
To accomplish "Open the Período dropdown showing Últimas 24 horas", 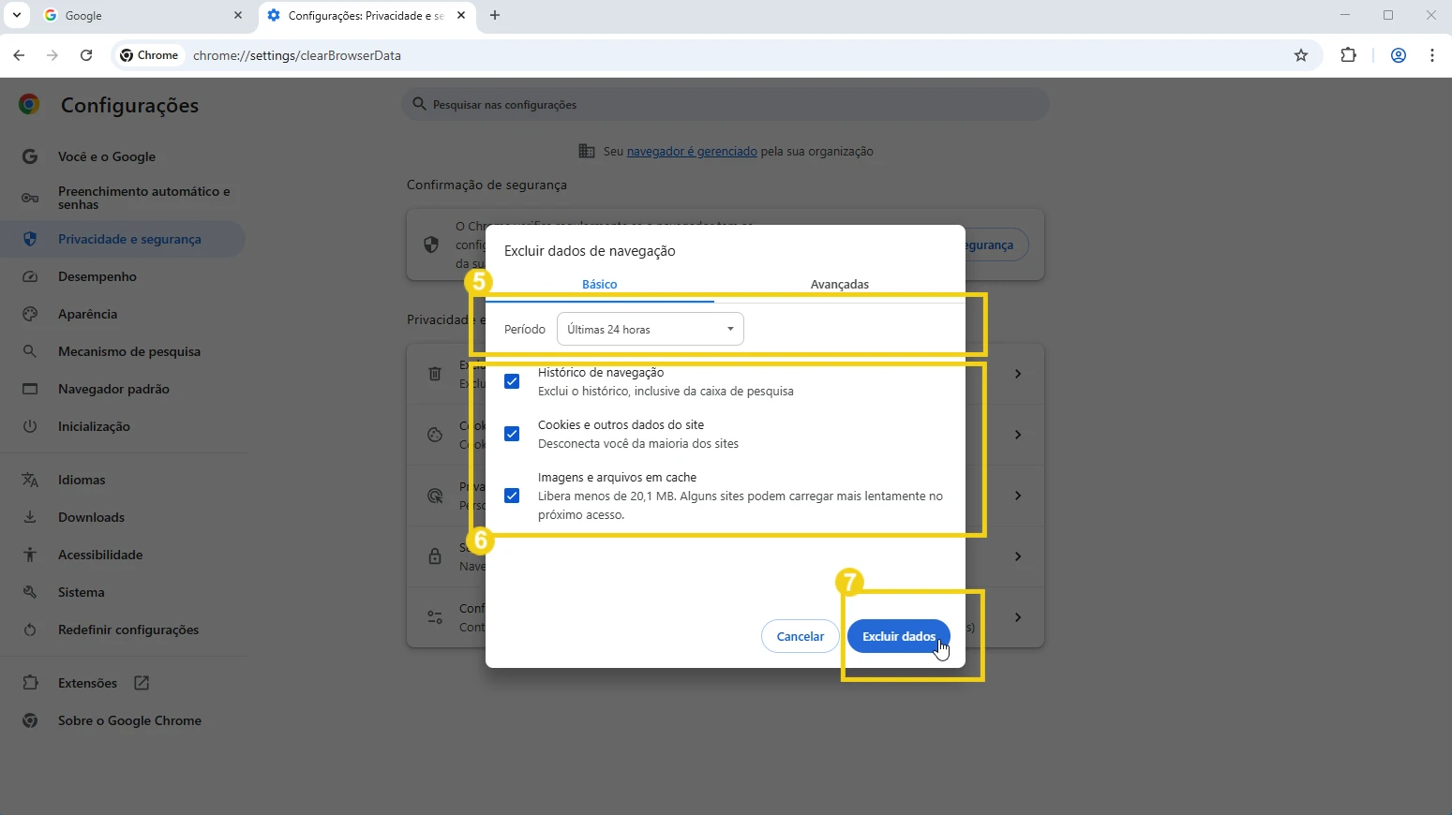I will click(651, 329).
